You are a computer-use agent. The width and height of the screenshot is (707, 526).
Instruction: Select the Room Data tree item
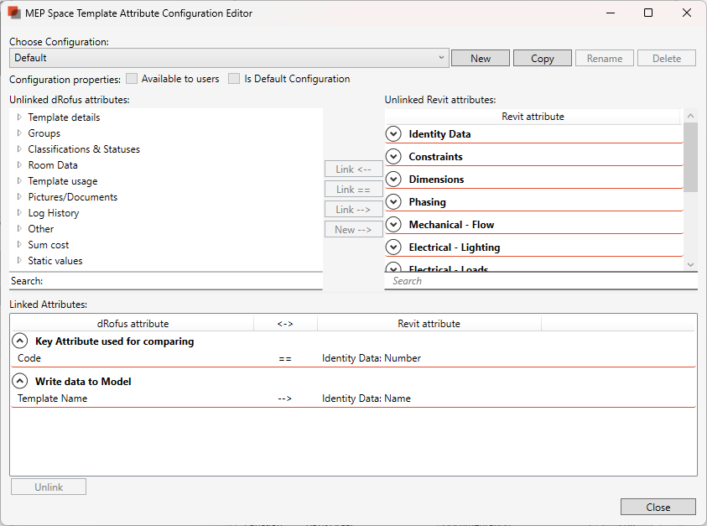click(x=53, y=165)
